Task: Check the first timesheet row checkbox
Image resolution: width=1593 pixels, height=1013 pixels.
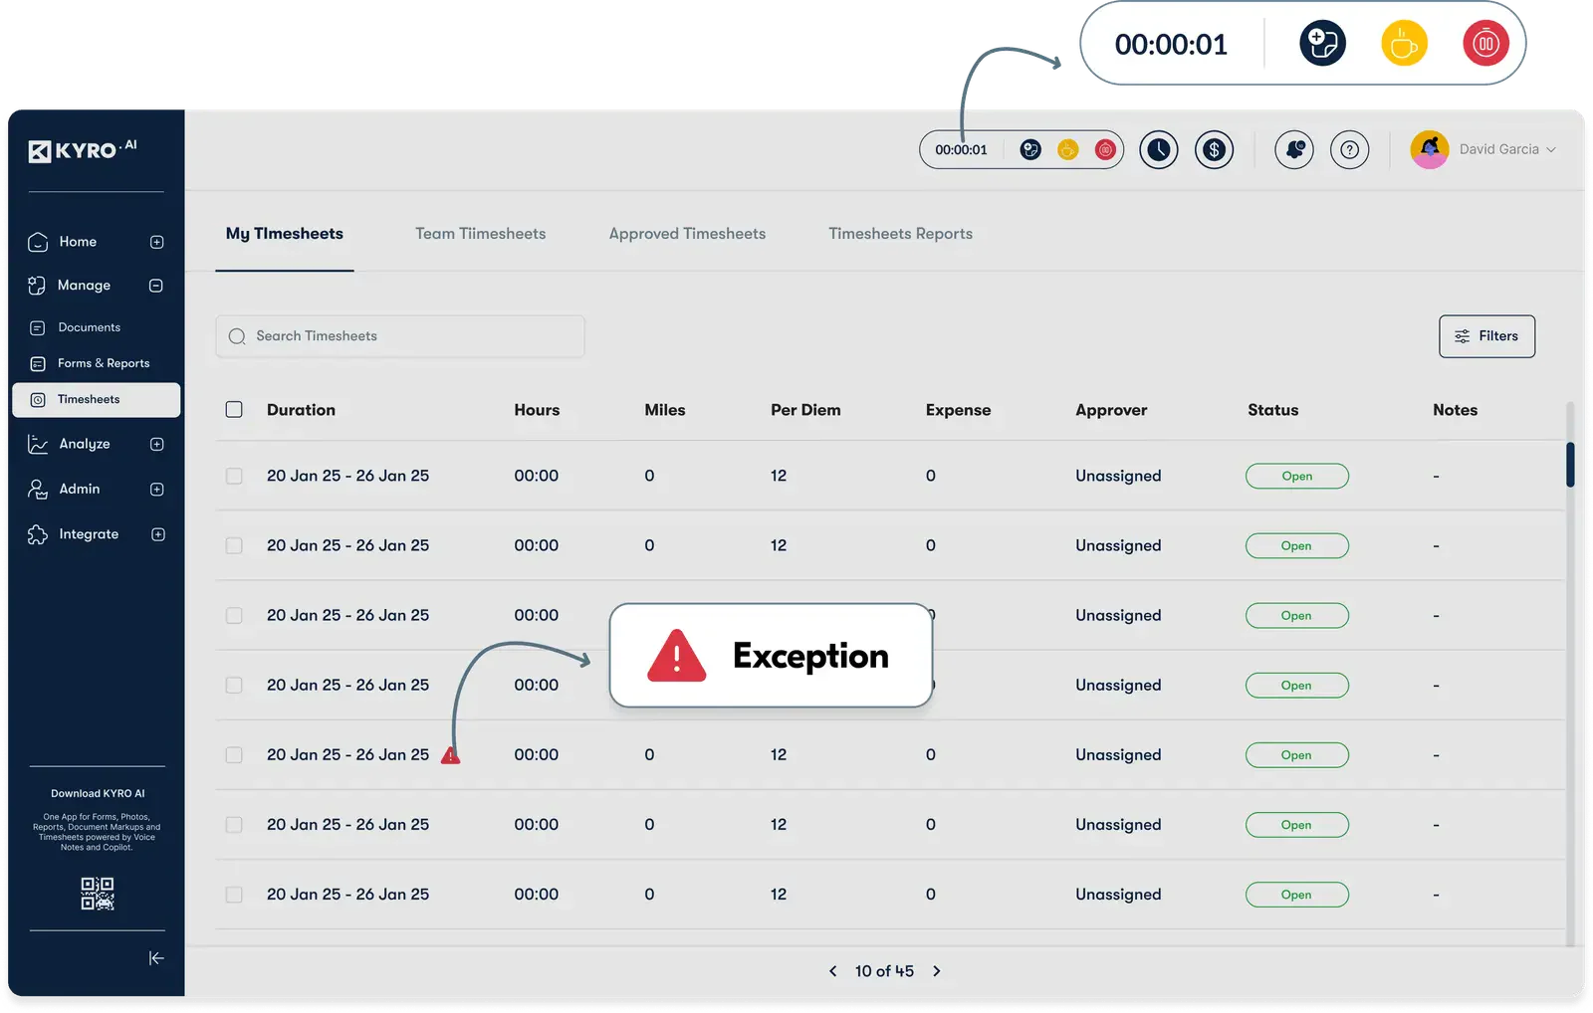Action: [x=234, y=476]
